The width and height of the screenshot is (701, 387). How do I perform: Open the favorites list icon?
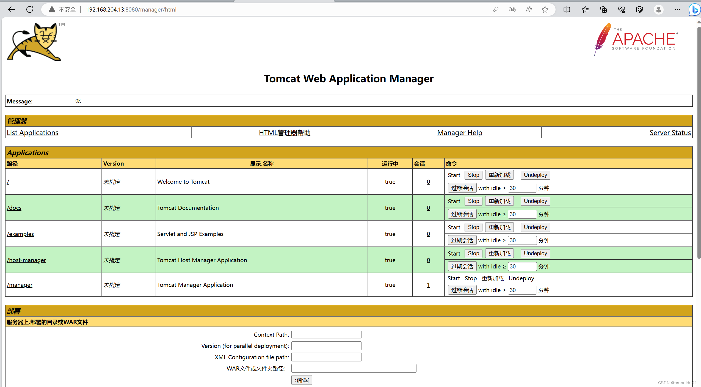coord(585,10)
